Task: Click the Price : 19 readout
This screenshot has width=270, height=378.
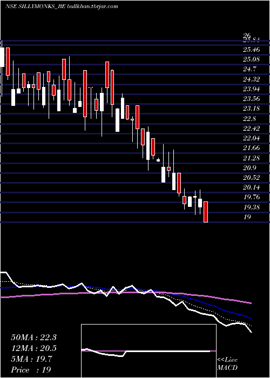Action: (31, 370)
